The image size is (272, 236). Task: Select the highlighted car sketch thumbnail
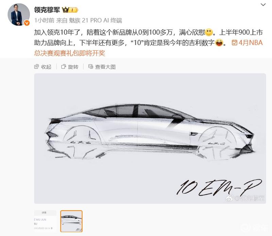[x=71, y=221]
